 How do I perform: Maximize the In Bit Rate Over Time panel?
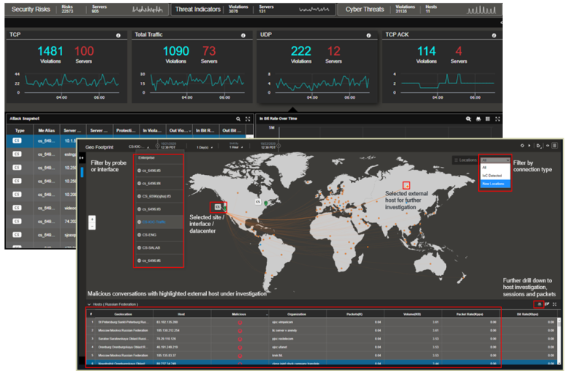(x=498, y=119)
